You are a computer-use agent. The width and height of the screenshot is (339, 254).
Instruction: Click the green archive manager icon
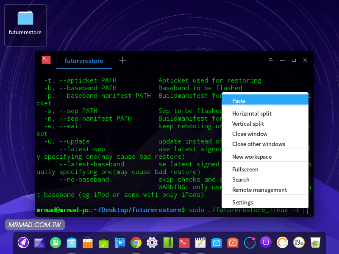[168, 243]
